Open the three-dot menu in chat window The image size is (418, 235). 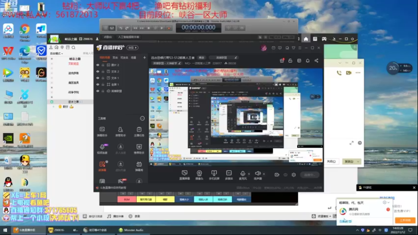tap(358, 73)
